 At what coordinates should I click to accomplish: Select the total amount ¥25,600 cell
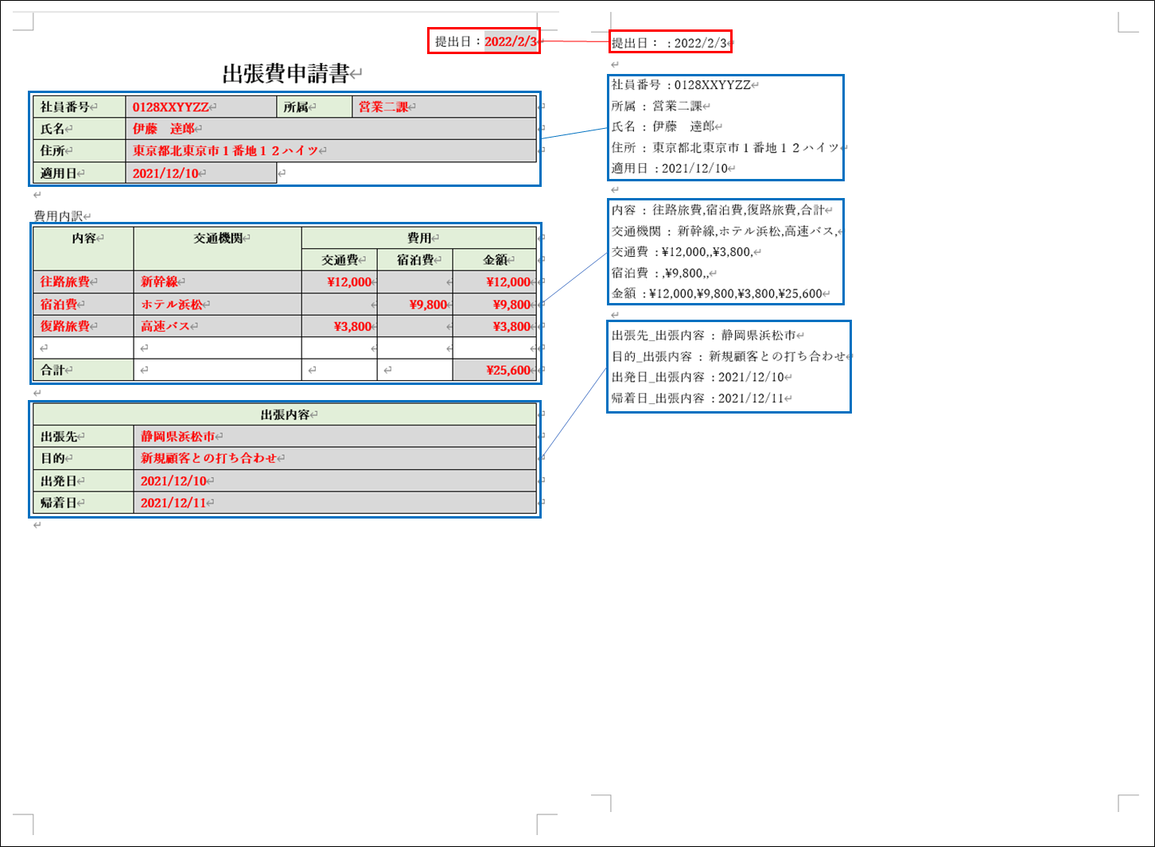[x=495, y=370]
